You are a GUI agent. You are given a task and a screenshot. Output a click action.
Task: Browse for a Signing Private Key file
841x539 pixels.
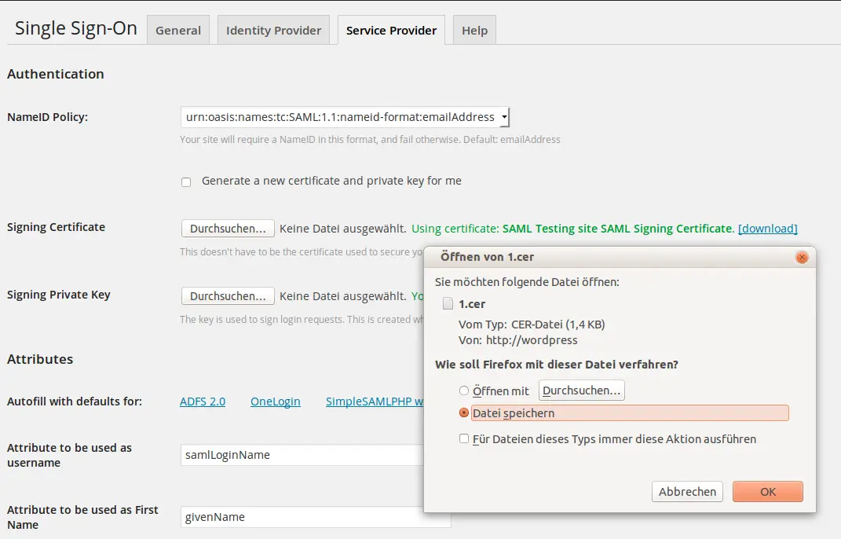pos(228,295)
